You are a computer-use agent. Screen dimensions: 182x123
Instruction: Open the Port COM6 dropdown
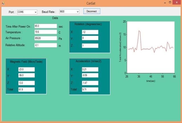click(x=27, y=12)
